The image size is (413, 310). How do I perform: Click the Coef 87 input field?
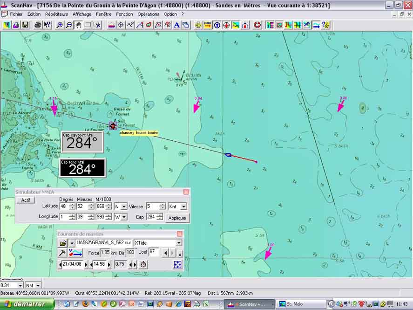[154, 252]
